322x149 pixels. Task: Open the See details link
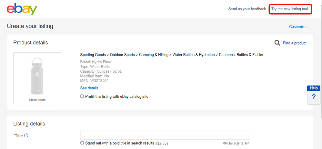point(89,88)
